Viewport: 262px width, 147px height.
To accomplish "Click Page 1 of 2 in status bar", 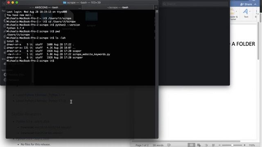I will [x=142, y=145].
